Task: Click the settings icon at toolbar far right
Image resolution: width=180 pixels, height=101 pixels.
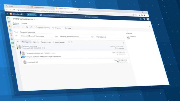Action: click(x=150, y=27)
